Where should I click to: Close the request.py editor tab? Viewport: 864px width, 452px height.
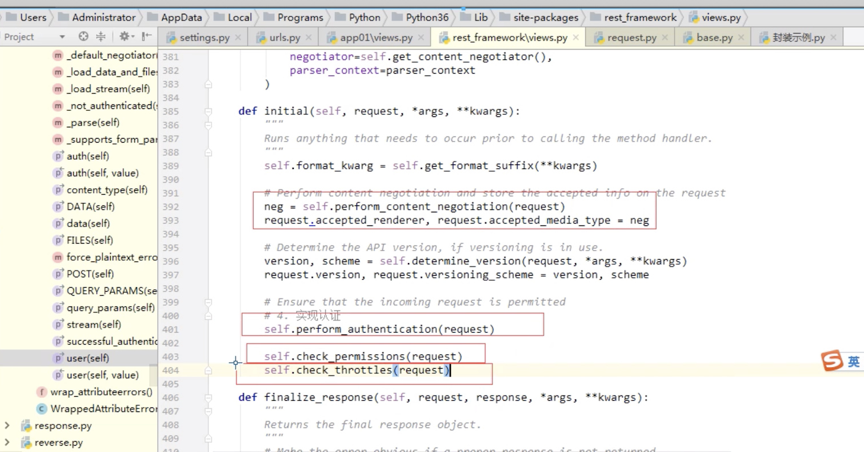[665, 38]
